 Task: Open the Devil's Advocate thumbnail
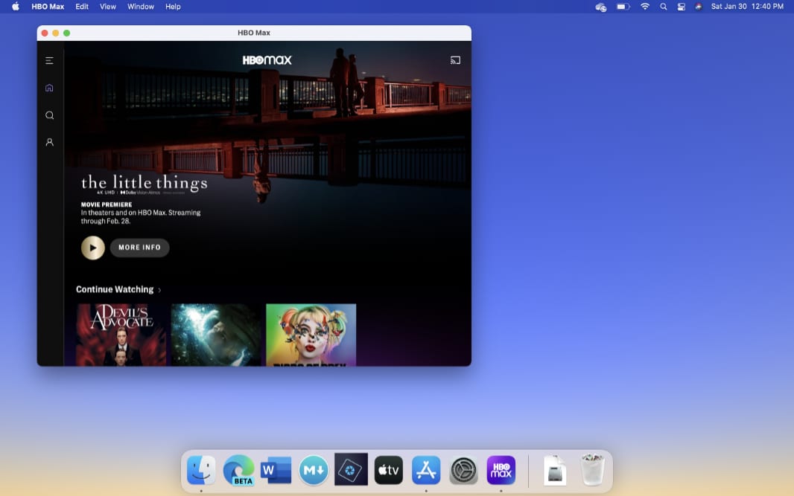tap(121, 335)
